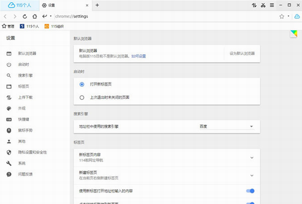Open the hamburger main menu
This screenshot has height=204, width=302.
(x=272, y=5)
